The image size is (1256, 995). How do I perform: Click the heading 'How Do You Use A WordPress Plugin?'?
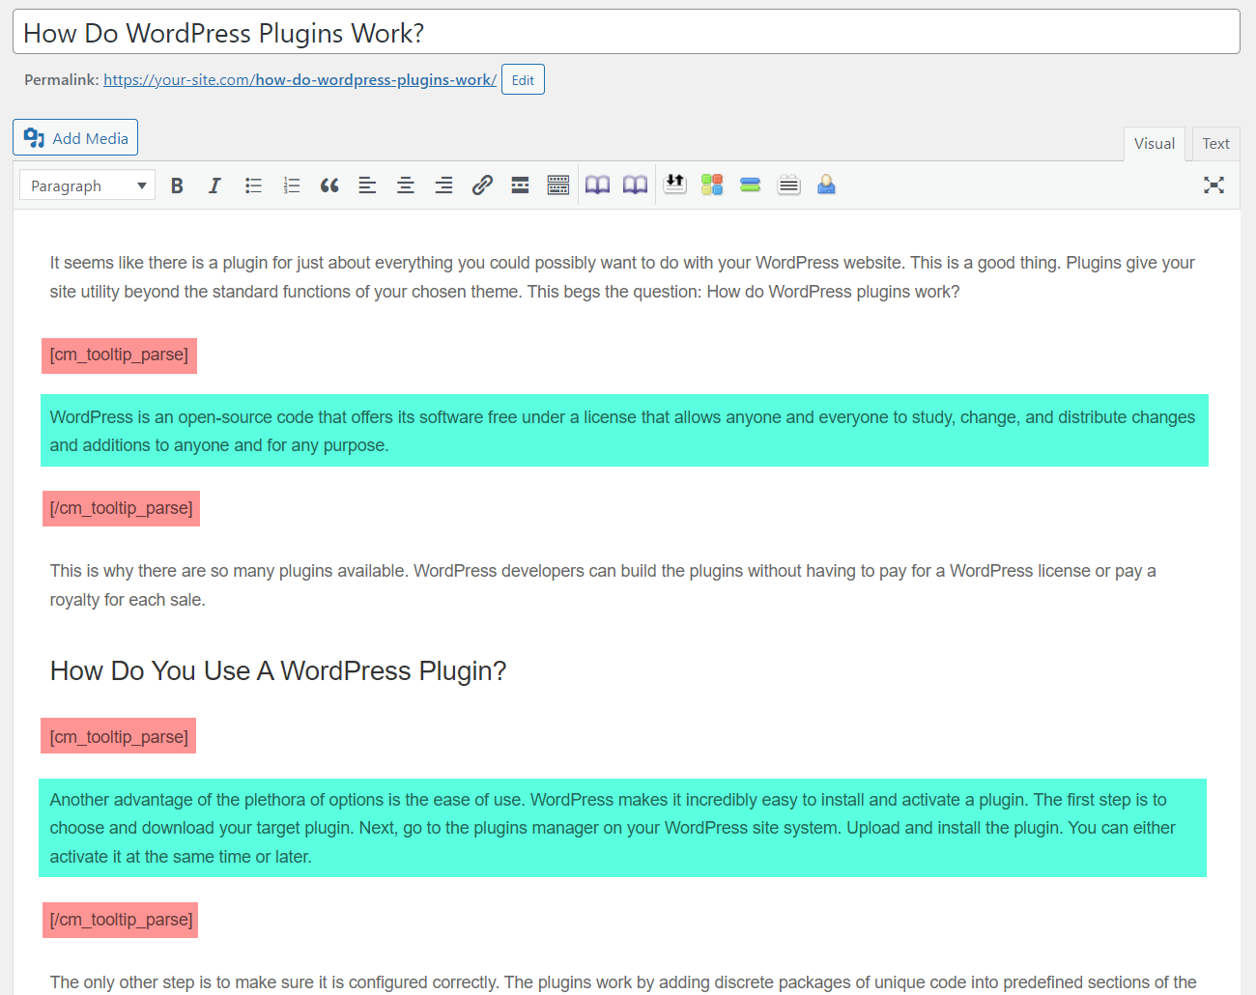coord(278,671)
